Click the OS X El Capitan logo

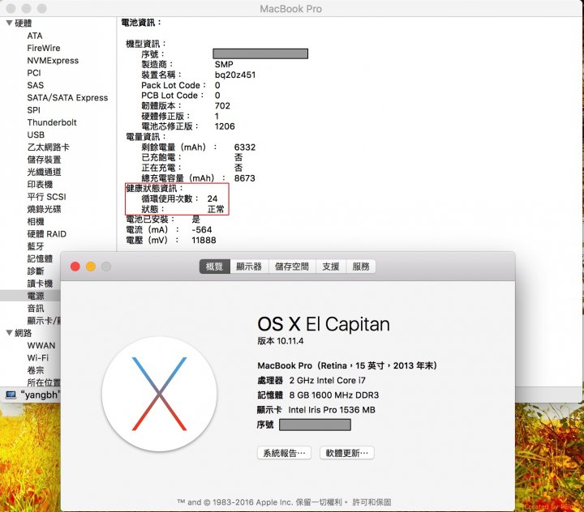[160, 394]
